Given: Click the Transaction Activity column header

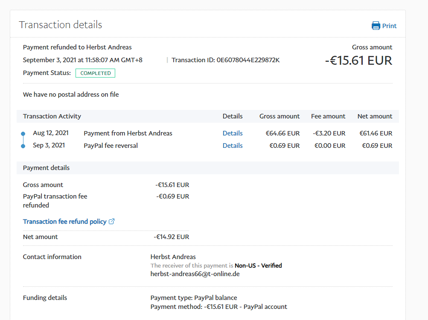Looking at the screenshot, I should pyautogui.click(x=52, y=116).
